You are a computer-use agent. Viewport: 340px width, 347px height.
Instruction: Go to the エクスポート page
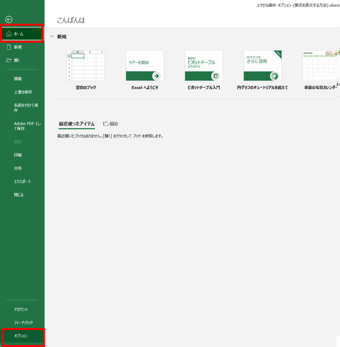pos(22,181)
